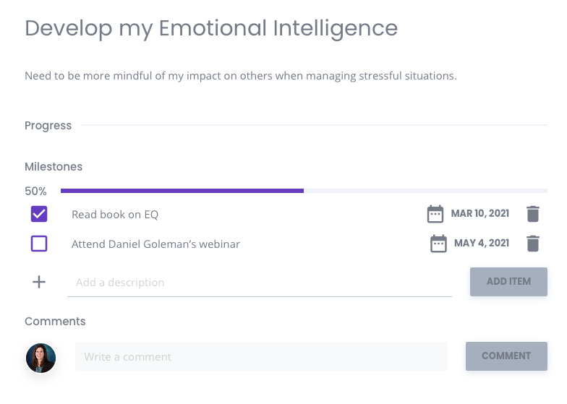Click the COMMENT button

coord(506,356)
